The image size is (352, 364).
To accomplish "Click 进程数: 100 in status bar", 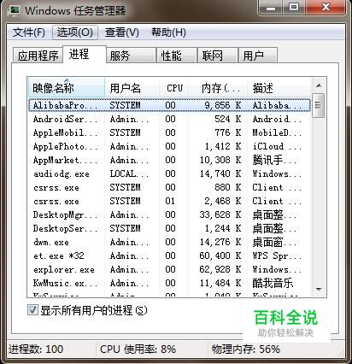I will pos(36,349).
